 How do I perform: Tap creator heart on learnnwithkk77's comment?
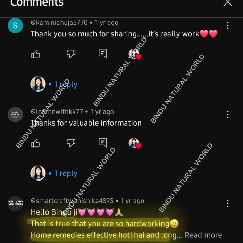(135, 143)
